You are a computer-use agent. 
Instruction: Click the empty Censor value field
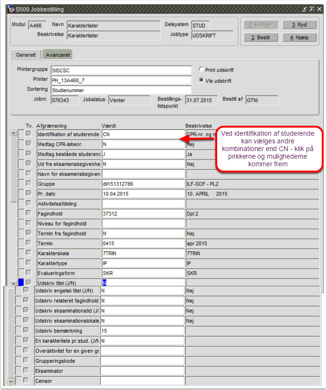click(142, 381)
